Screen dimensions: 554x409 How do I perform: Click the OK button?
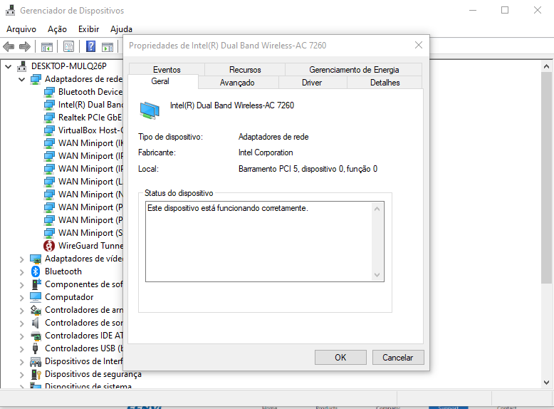click(340, 358)
